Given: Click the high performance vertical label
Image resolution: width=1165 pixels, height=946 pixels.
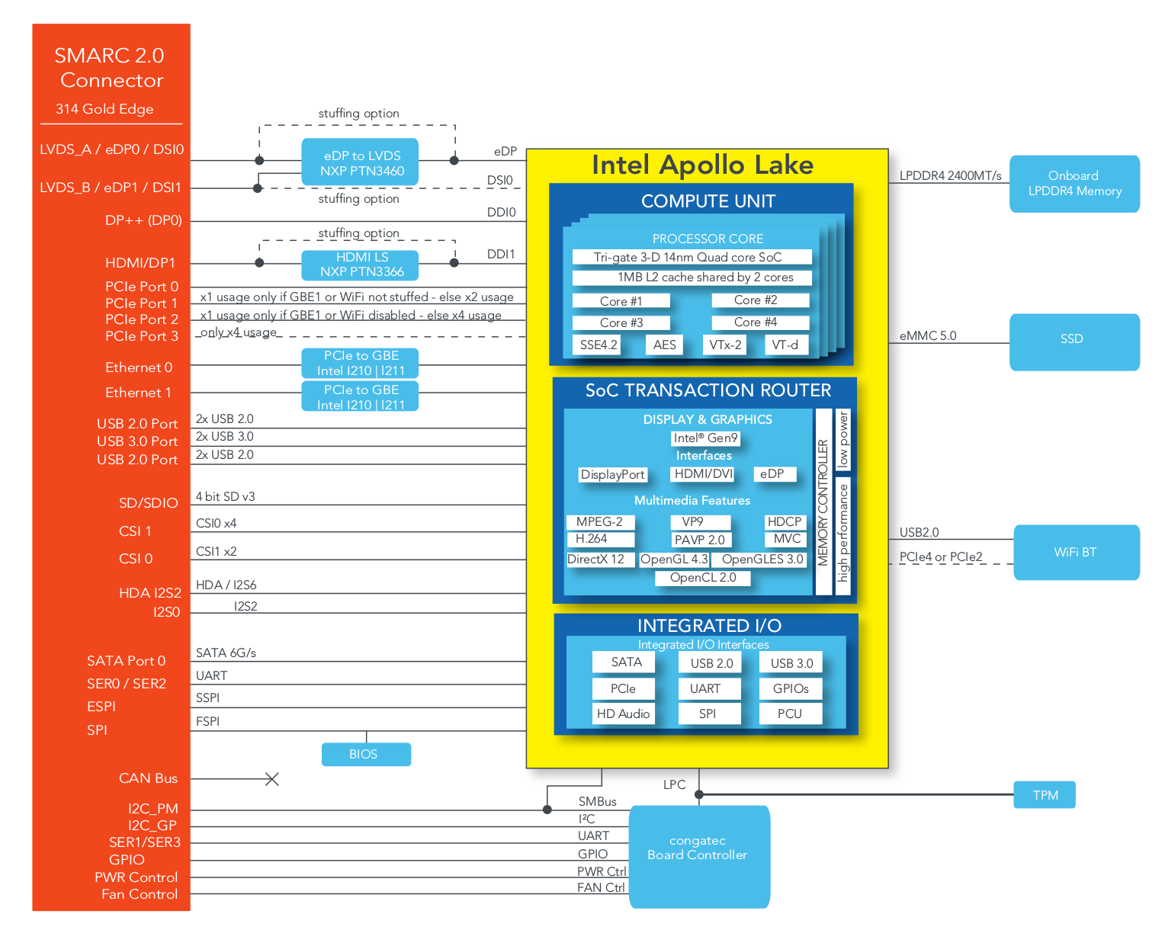Looking at the screenshot, I should pyautogui.click(x=843, y=534).
